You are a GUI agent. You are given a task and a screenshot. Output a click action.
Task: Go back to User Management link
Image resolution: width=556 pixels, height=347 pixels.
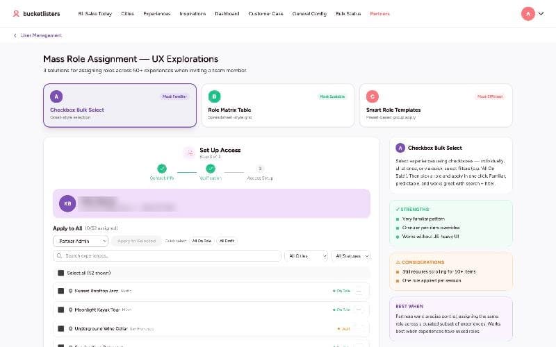[41, 35]
